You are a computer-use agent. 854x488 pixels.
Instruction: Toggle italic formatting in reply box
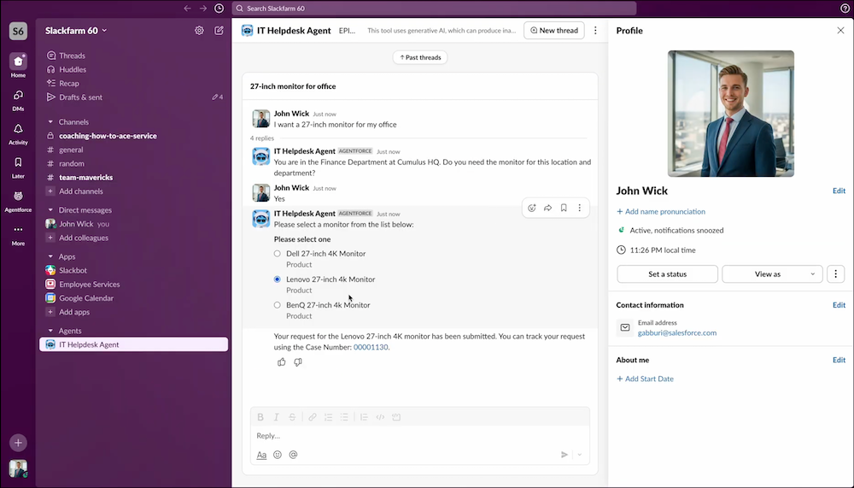276,417
